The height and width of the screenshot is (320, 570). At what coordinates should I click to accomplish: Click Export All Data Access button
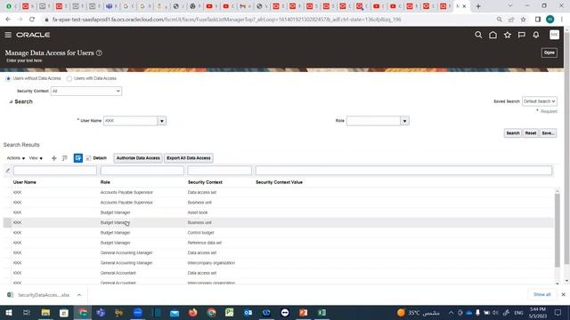(x=188, y=158)
